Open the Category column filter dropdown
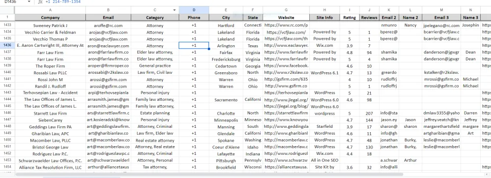 [174, 10]
